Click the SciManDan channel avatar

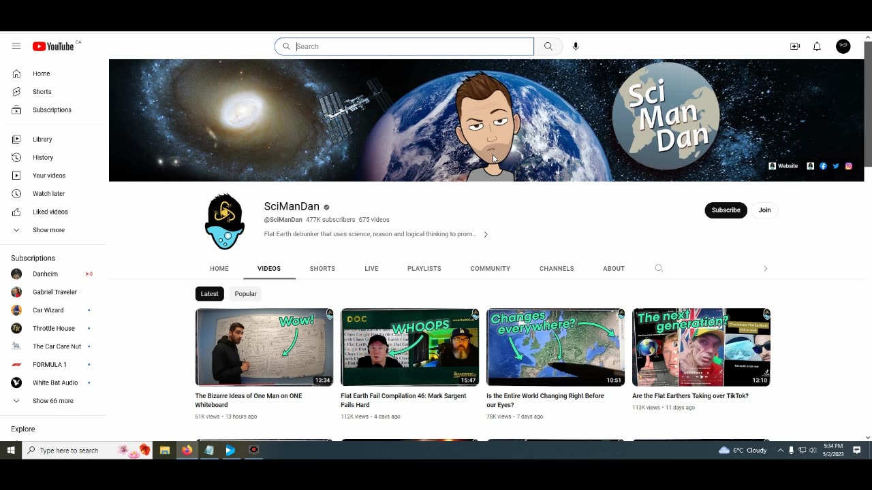click(x=224, y=221)
